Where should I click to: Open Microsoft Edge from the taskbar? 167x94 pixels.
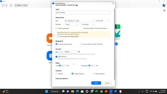click(x=77, y=91)
